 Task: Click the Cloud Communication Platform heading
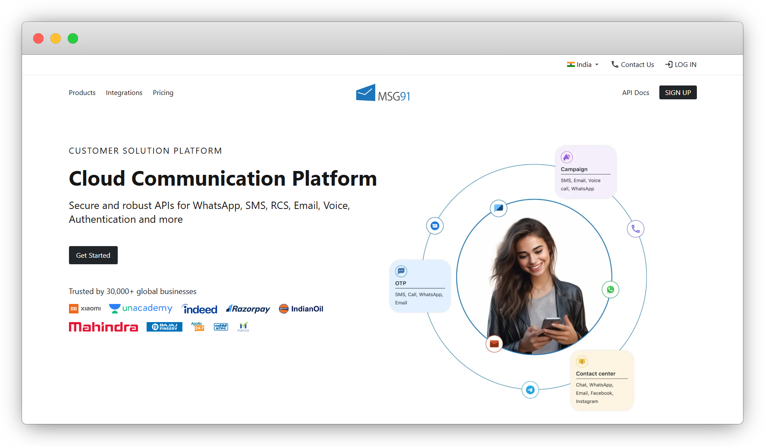(x=223, y=178)
